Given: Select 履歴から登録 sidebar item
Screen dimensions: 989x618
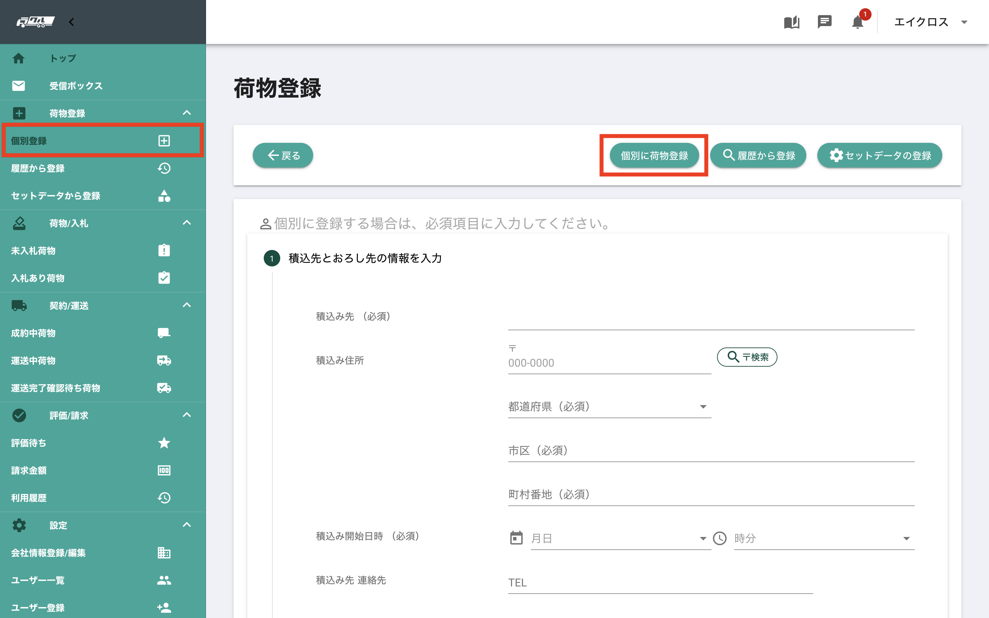Looking at the screenshot, I should pyautogui.click(x=103, y=168).
